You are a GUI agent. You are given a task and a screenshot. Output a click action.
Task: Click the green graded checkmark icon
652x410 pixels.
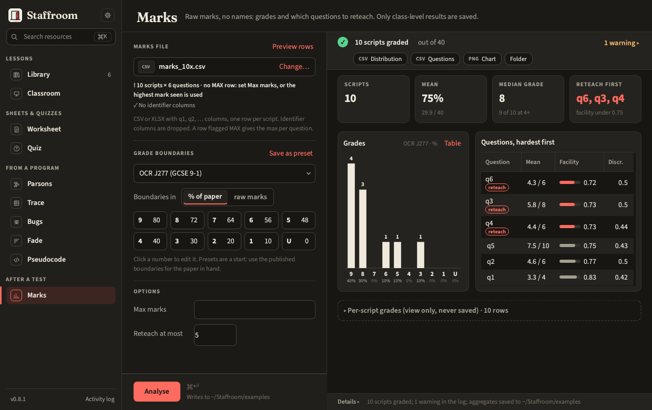(343, 42)
